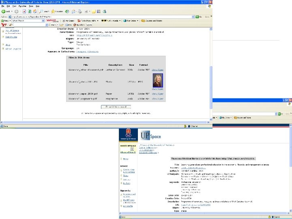292x219 pixels.
Task: Click the Yahoo Search logo button
Action: (x=52, y=21)
